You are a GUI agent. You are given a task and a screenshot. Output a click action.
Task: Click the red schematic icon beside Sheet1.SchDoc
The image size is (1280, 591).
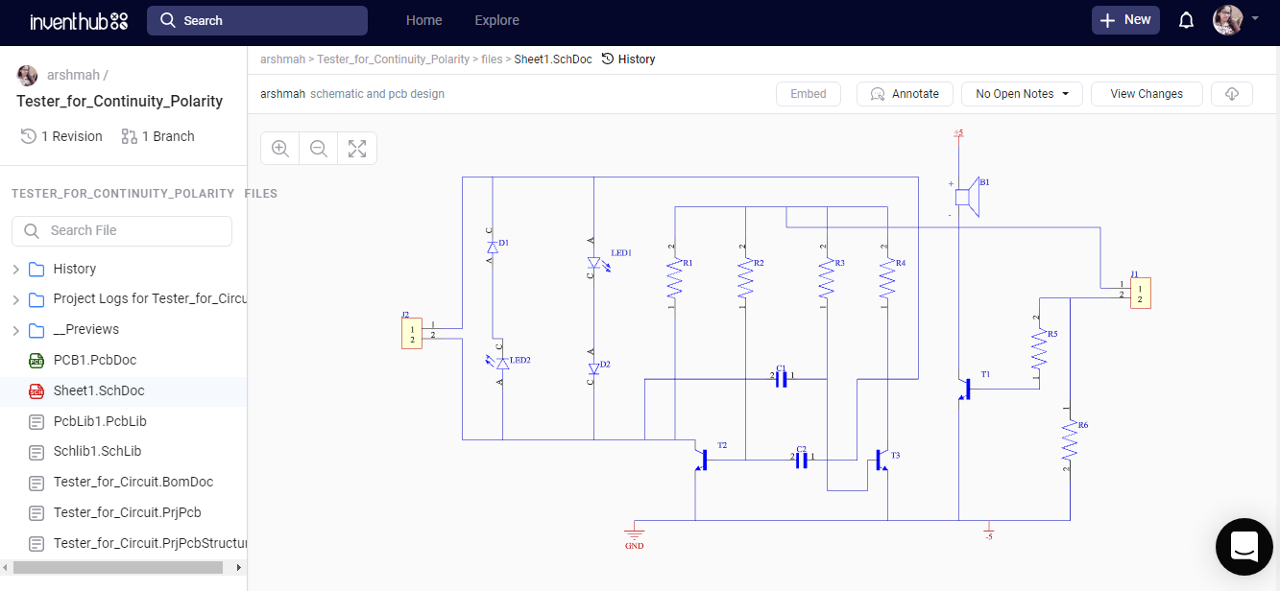pyautogui.click(x=36, y=390)
